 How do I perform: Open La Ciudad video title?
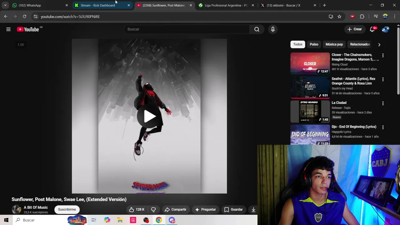339,103
